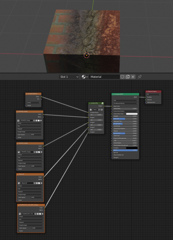Toggle fake user shield for Material

click(122, 77)
